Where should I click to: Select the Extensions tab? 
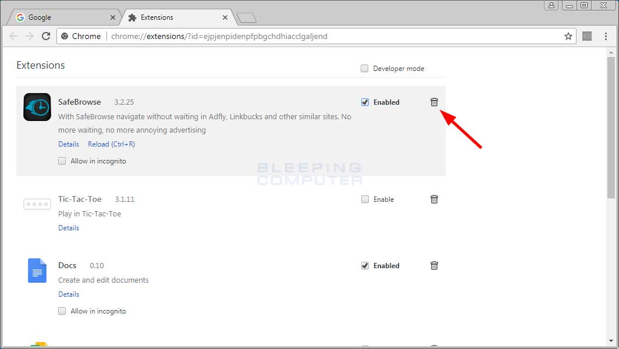coord(177,17)
